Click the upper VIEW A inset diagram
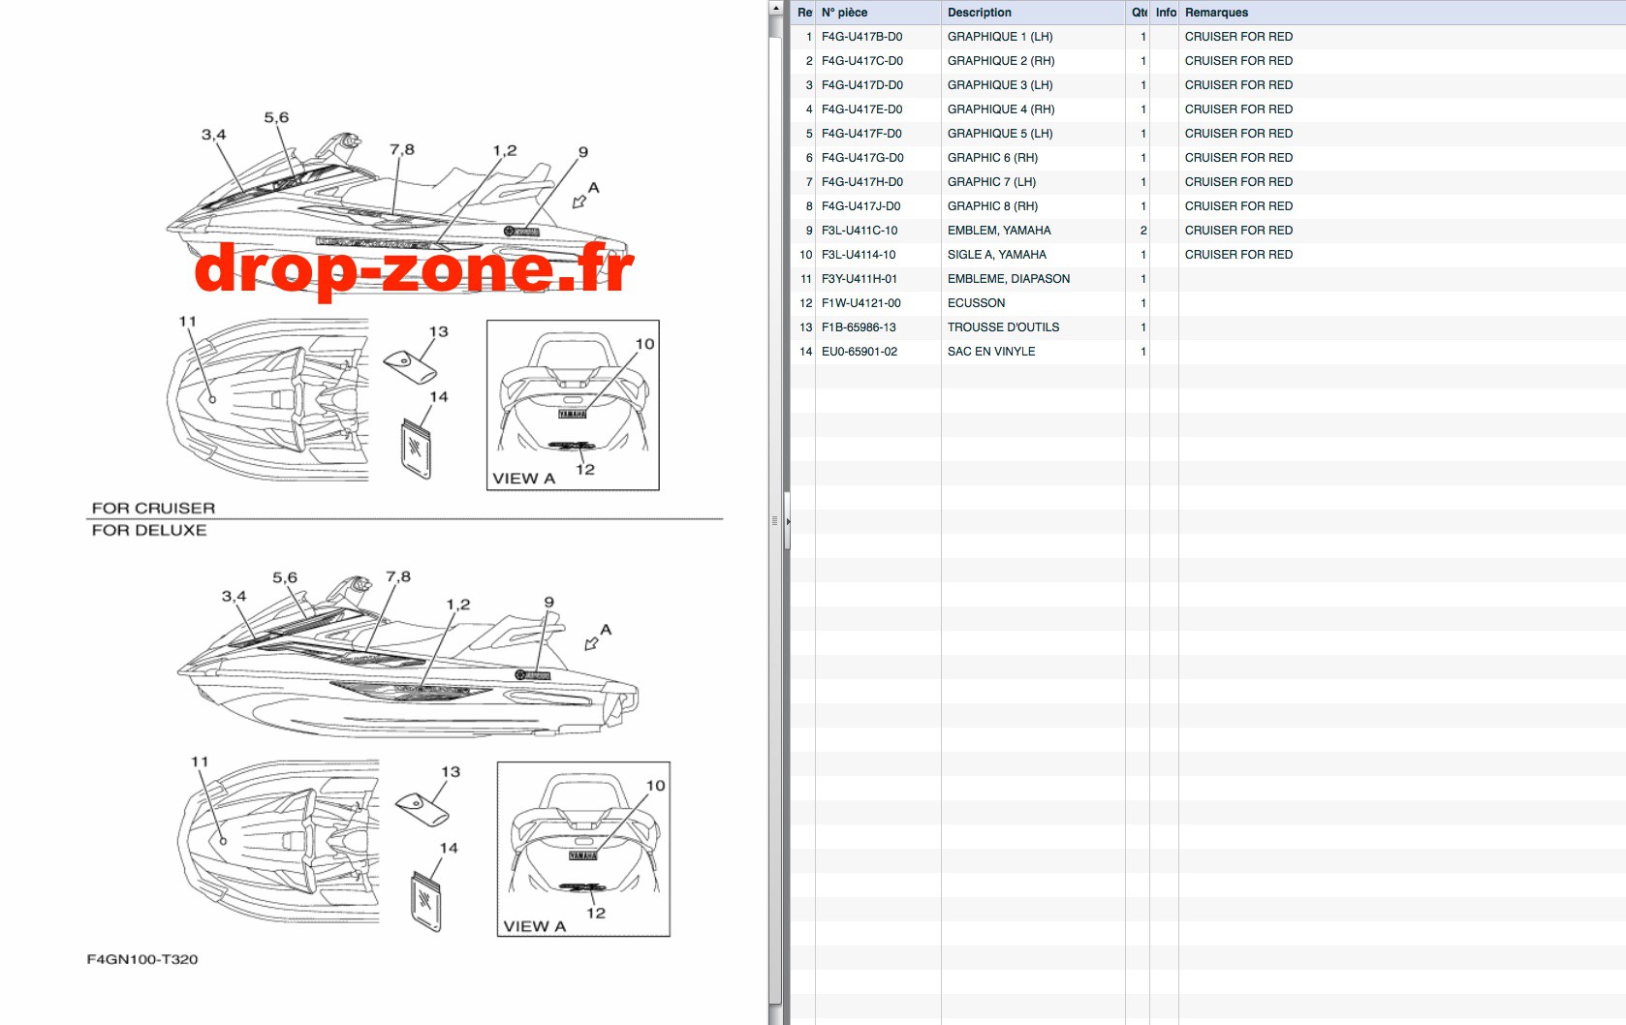 (573, 405)
